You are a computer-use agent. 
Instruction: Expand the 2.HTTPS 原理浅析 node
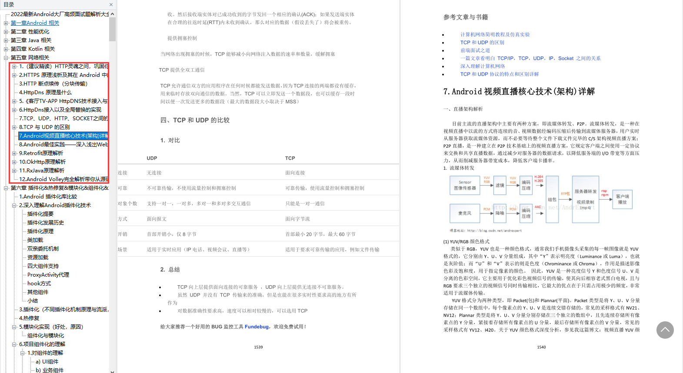coord(14,75)
